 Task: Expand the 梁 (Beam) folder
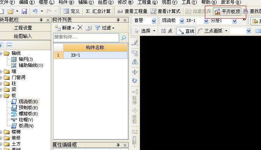[x=1, y=90]
